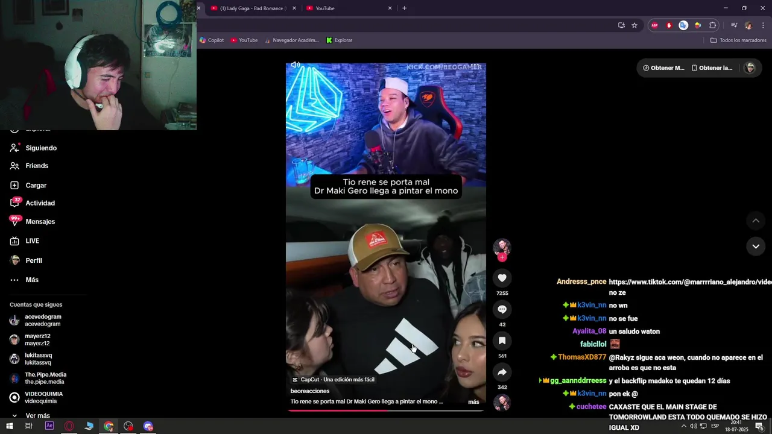Switch to the Lady Gaga Bad Romance tab

247,8
